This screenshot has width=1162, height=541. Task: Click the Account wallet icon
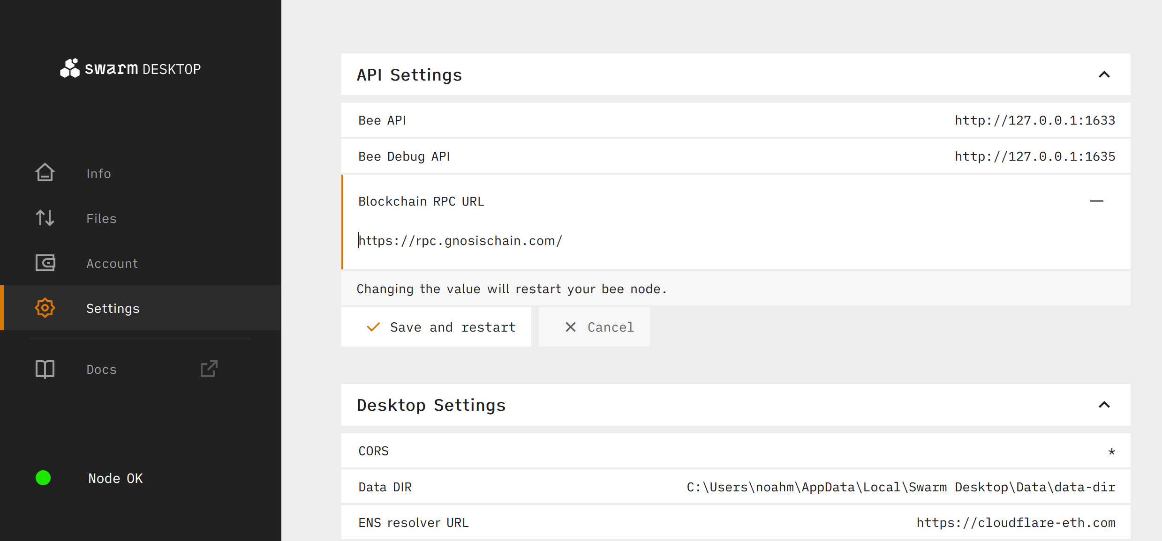[x=45, y=263]
